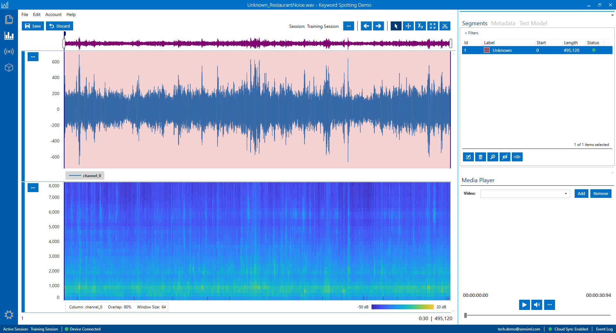Open spectrogram graph options menu button
Viewport: 616px width, 333px height.
[x=33, y=188]
